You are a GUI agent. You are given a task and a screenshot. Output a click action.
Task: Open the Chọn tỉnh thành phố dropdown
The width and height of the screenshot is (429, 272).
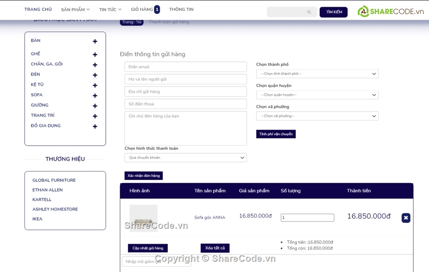pyautogui.click(x=317, y=74)
